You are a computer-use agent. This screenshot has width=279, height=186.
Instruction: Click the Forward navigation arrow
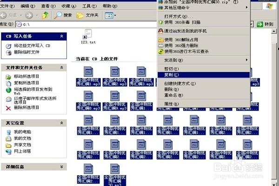click(x=29, y=15)
